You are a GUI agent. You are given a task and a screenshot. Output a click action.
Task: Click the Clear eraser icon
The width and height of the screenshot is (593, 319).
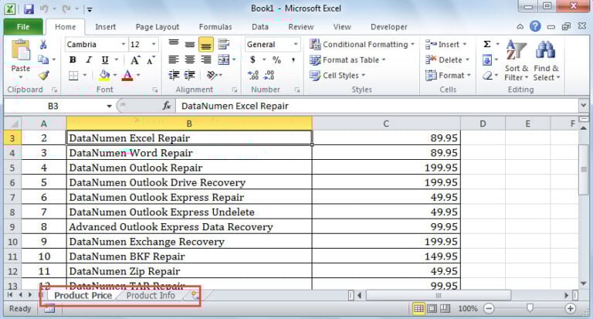pyautogui.click(x=487, y=75)
